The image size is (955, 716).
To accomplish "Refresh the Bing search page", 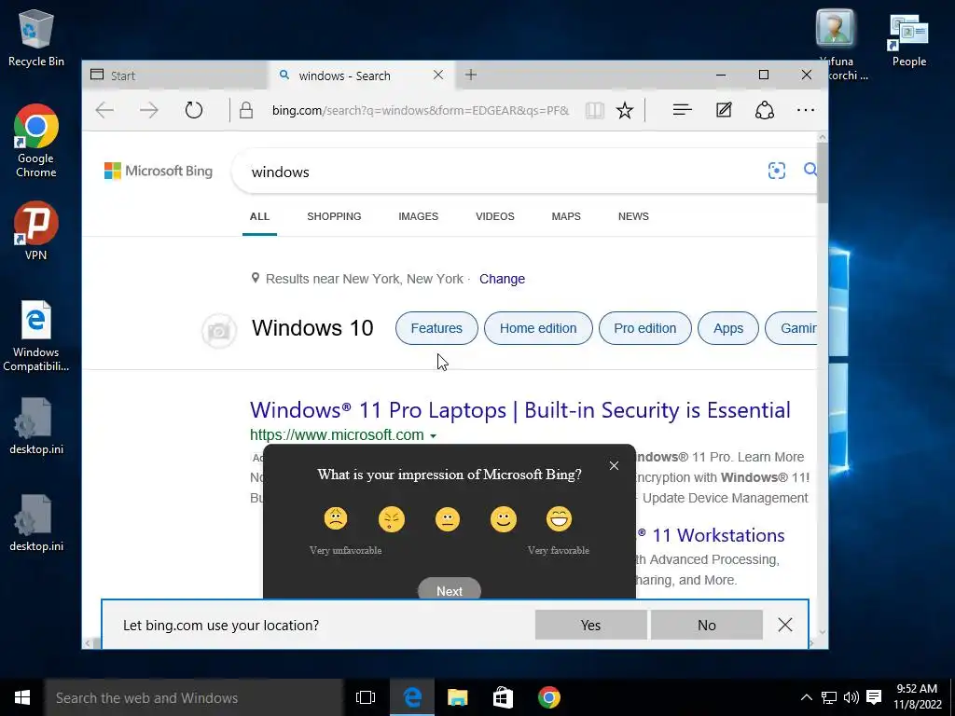I will pyautogui.click(x=194, y=110).
